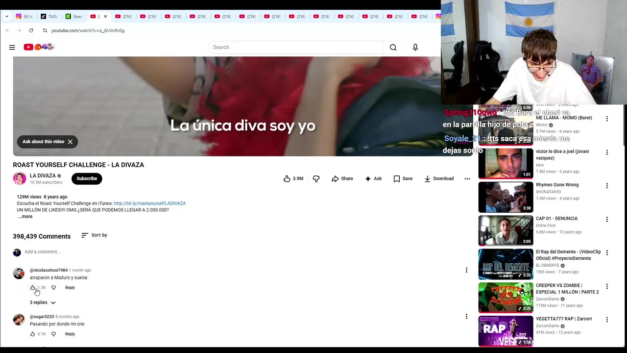Open the YouTube hamburger guide menu
The width and height of the screenshot is (627, 353).
coord(12,47)
